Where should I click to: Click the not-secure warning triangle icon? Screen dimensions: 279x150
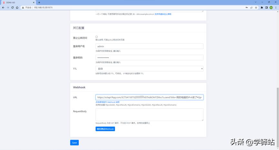coord(23,8)
